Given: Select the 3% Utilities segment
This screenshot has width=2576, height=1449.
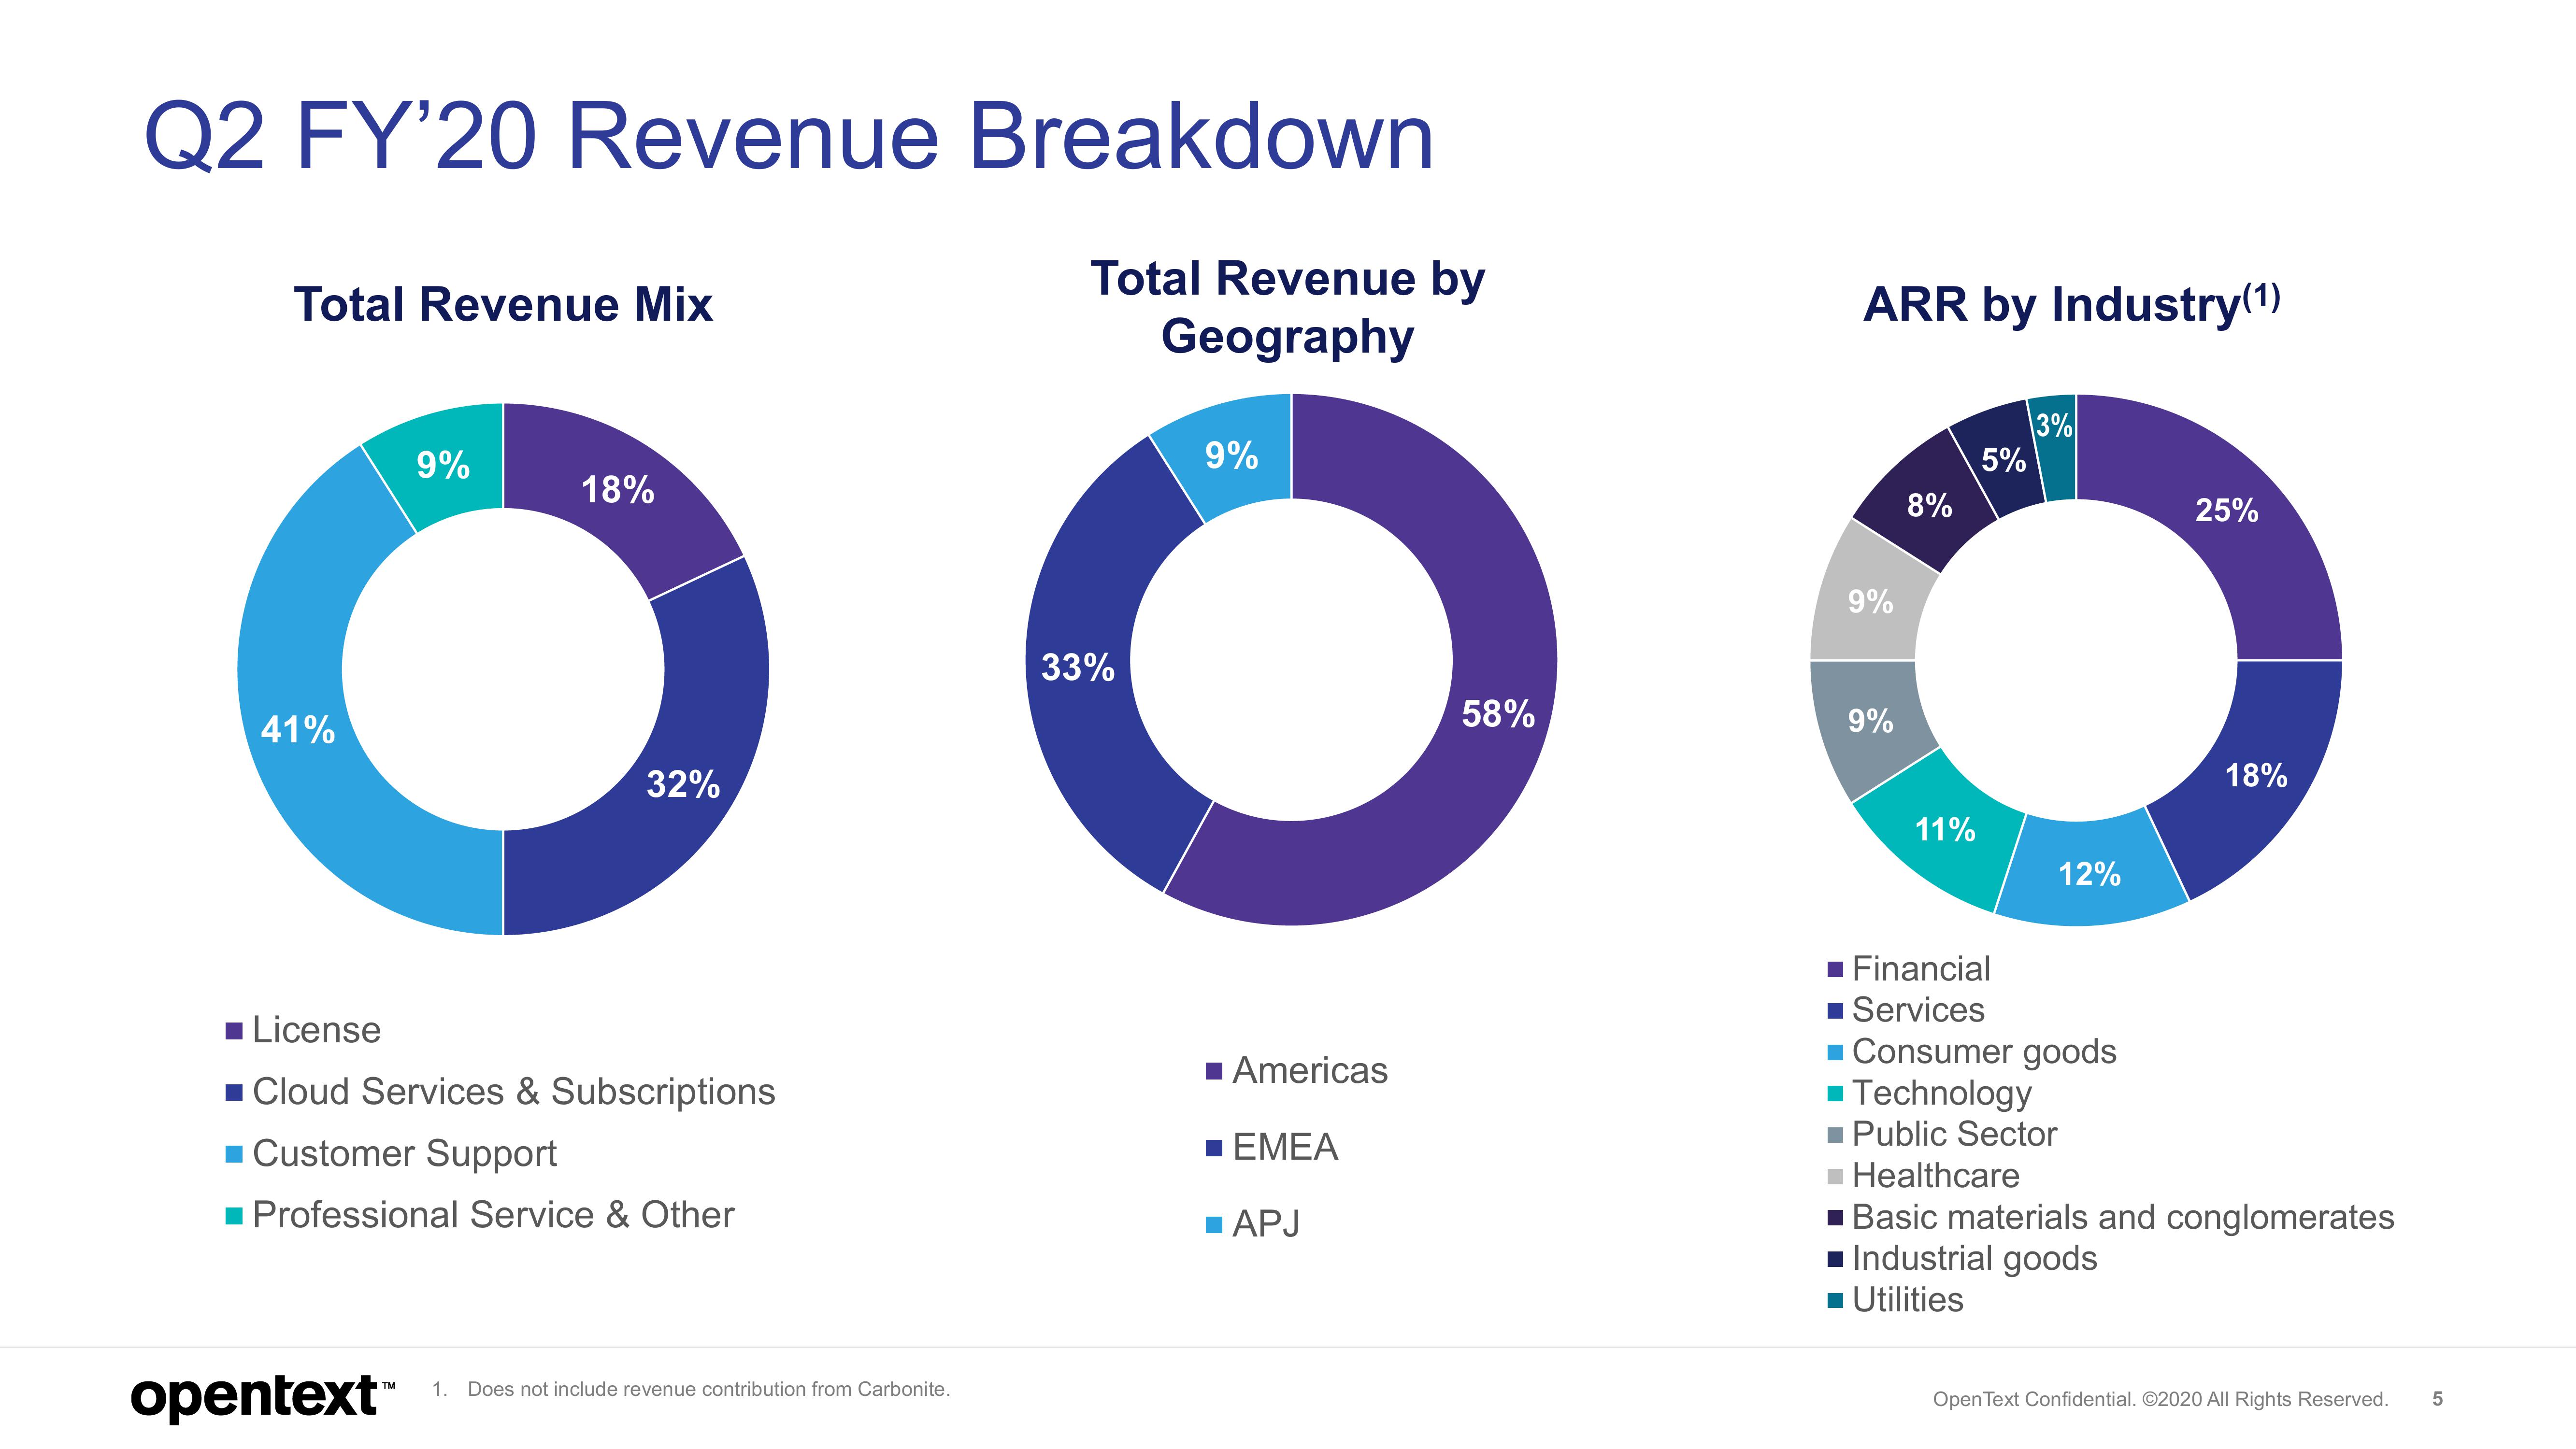Looking at the screenshot, I should point(2055,426).
